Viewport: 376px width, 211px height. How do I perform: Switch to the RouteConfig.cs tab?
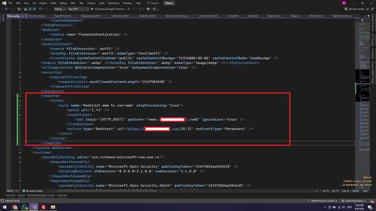pyautogui.click(x=37, y=16)
